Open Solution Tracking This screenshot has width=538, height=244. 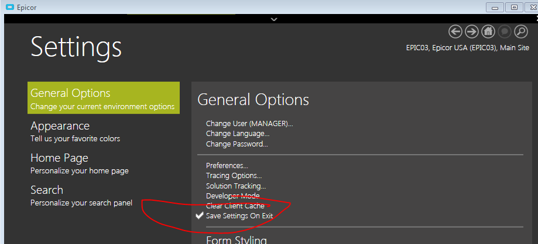(236, 186)
